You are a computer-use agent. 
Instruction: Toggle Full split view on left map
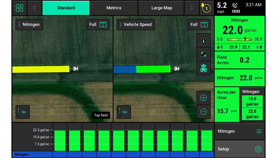[98, 24]
